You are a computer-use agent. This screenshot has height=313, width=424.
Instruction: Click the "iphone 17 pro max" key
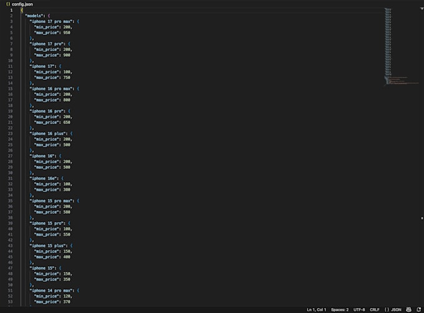click(52, 21)
